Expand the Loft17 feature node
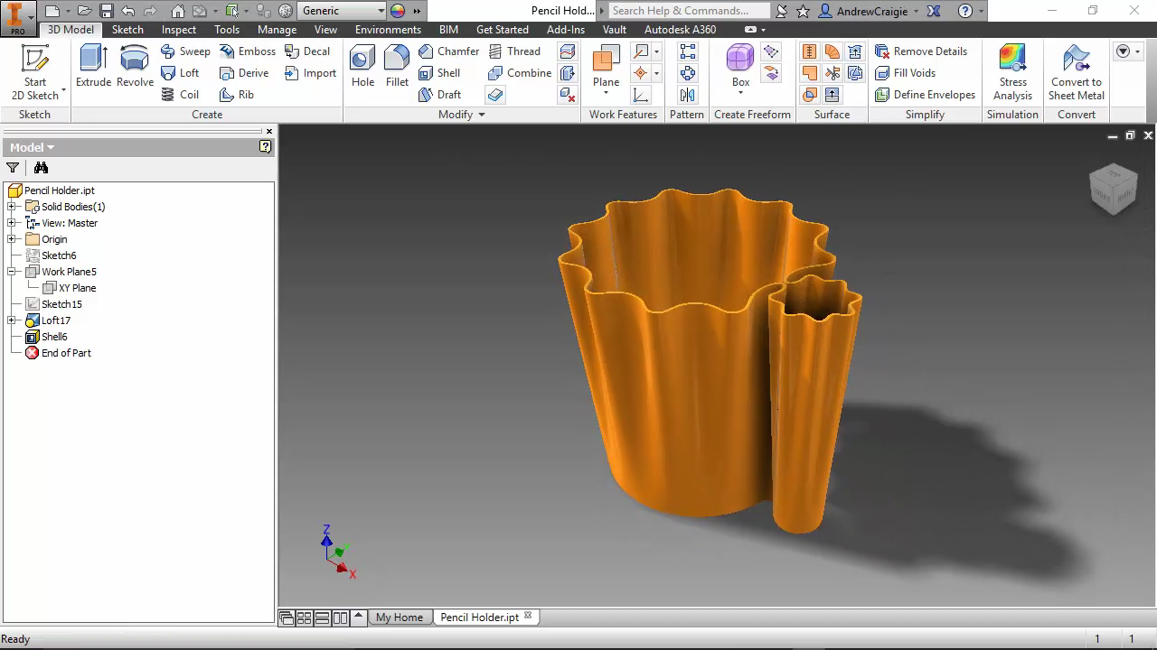Screen dimensions: 1157x650 (x=12, y=320)
